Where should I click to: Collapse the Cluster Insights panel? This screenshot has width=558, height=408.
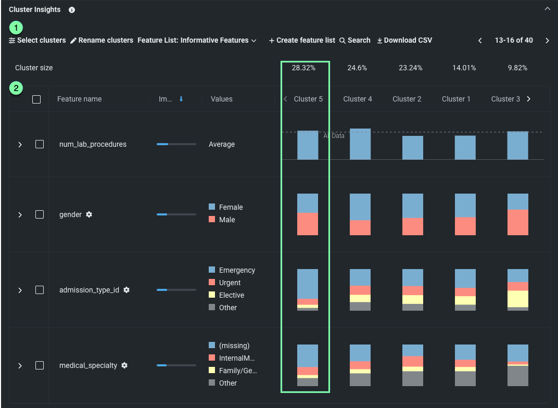[x=547, y=9]
